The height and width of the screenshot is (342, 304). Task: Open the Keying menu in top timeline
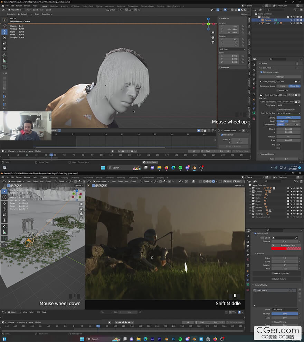tap(23, 151)
